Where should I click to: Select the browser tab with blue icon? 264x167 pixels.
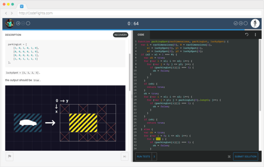(22, 6)
